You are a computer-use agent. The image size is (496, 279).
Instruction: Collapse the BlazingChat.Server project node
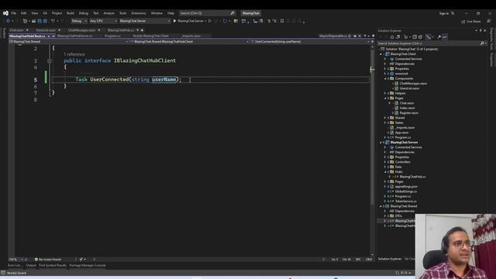(x=381, y=143)
